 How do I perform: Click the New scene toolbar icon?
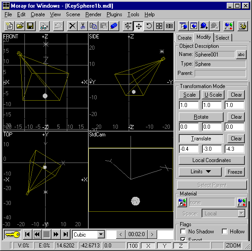tap(9, 26)
